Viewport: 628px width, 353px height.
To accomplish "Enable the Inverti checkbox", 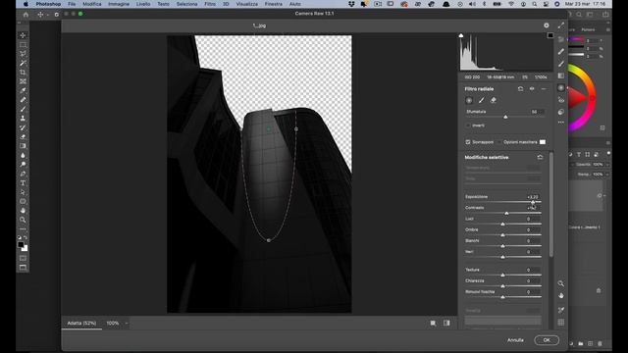I will (467, 126).
